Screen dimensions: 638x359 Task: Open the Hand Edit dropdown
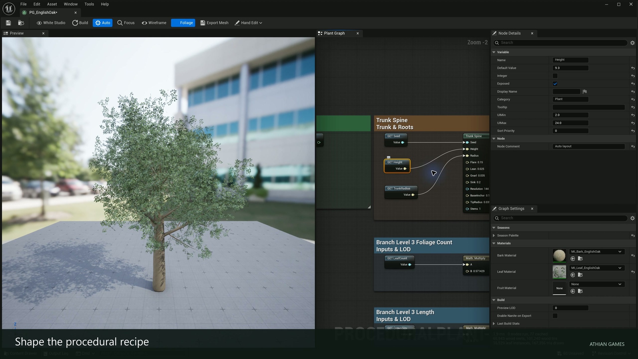pyautogui.click(x=249, y=23)
